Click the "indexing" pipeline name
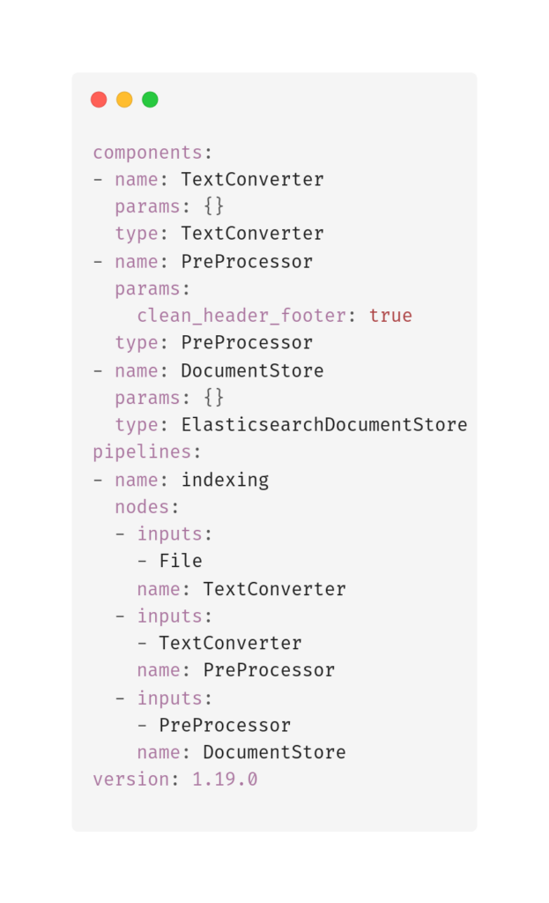 click(x=225, y=481)
